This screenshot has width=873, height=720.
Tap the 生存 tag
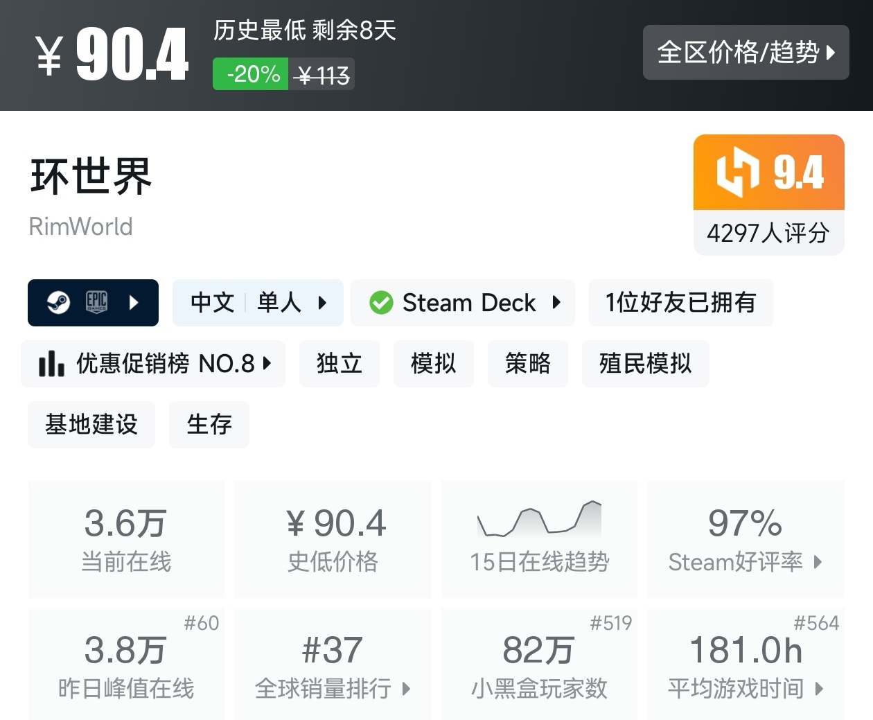[209, 425]
